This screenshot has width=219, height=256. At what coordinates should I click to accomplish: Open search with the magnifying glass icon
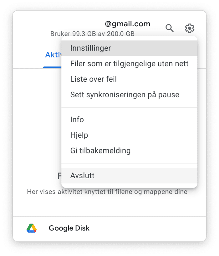click(170, 28)
